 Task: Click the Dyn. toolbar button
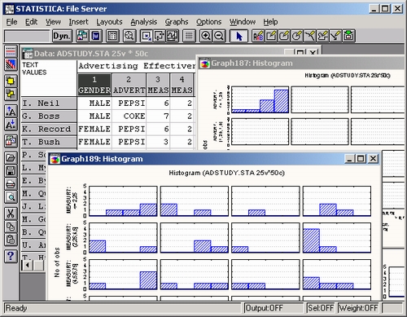pos(62,36)
